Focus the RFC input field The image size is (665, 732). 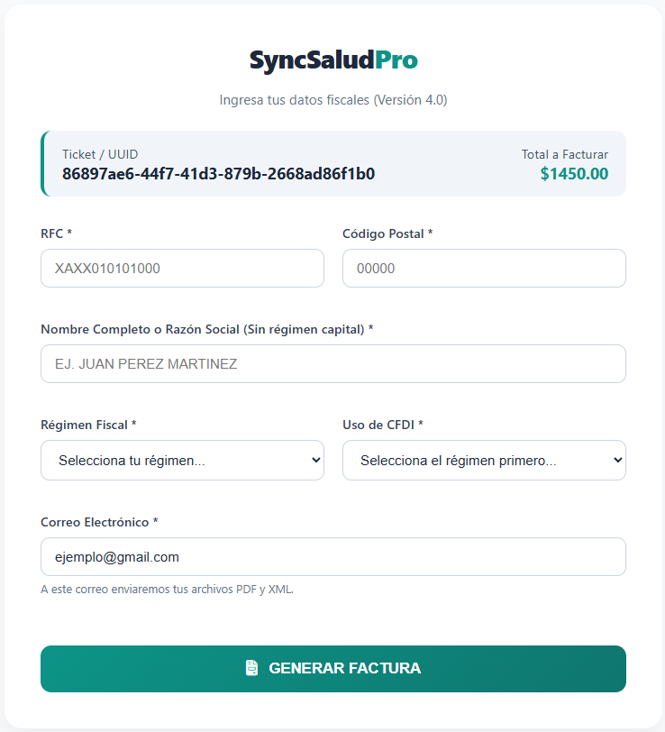click(182, 269)
